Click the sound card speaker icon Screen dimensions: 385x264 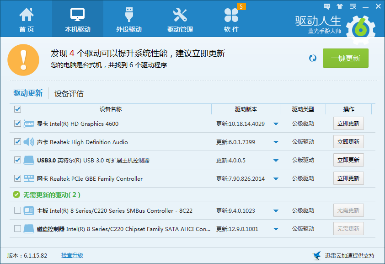(29, 142)
